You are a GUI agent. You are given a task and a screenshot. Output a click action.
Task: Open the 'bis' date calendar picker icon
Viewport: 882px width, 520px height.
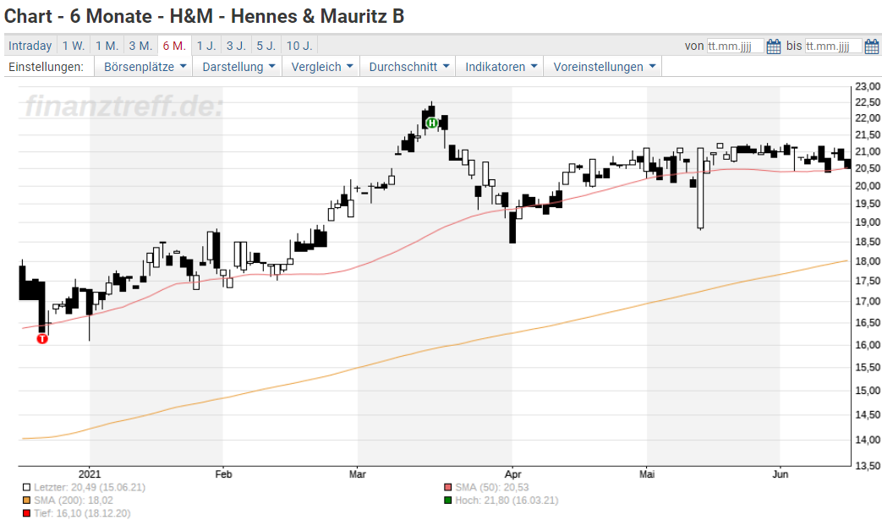click(871, 47)
